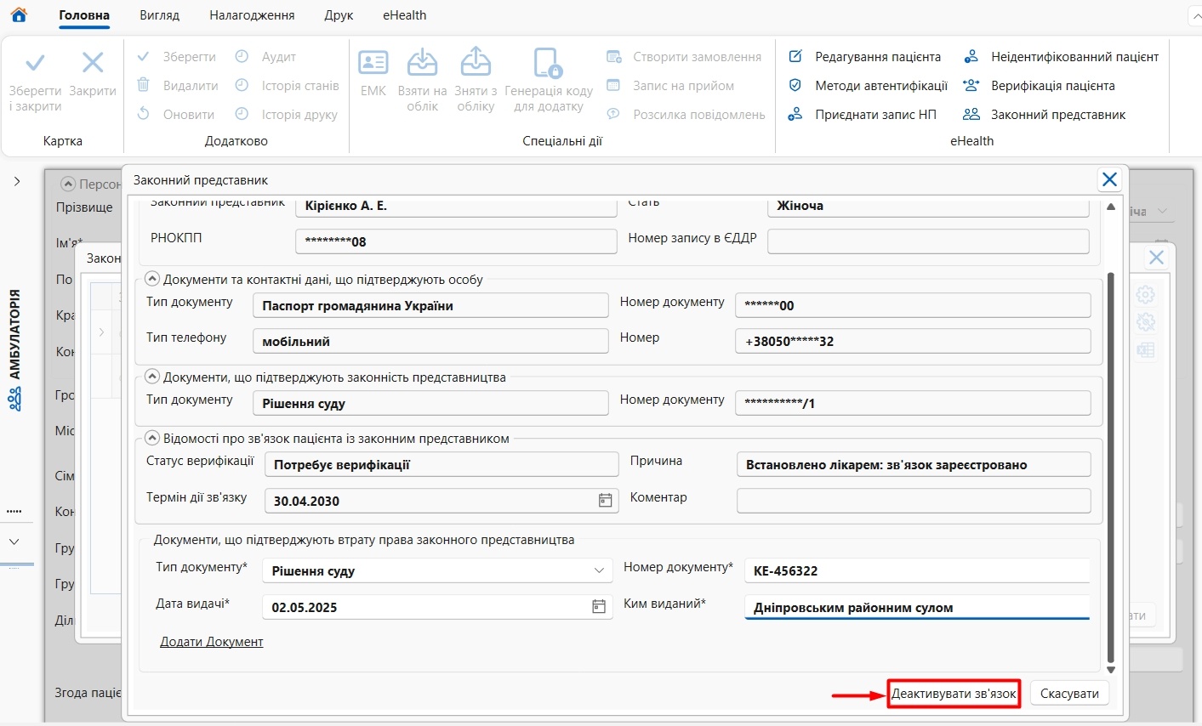Click the dialog scroll down arrow
The width and height of the screenshot is (1202, 726).
[1110, 670]
